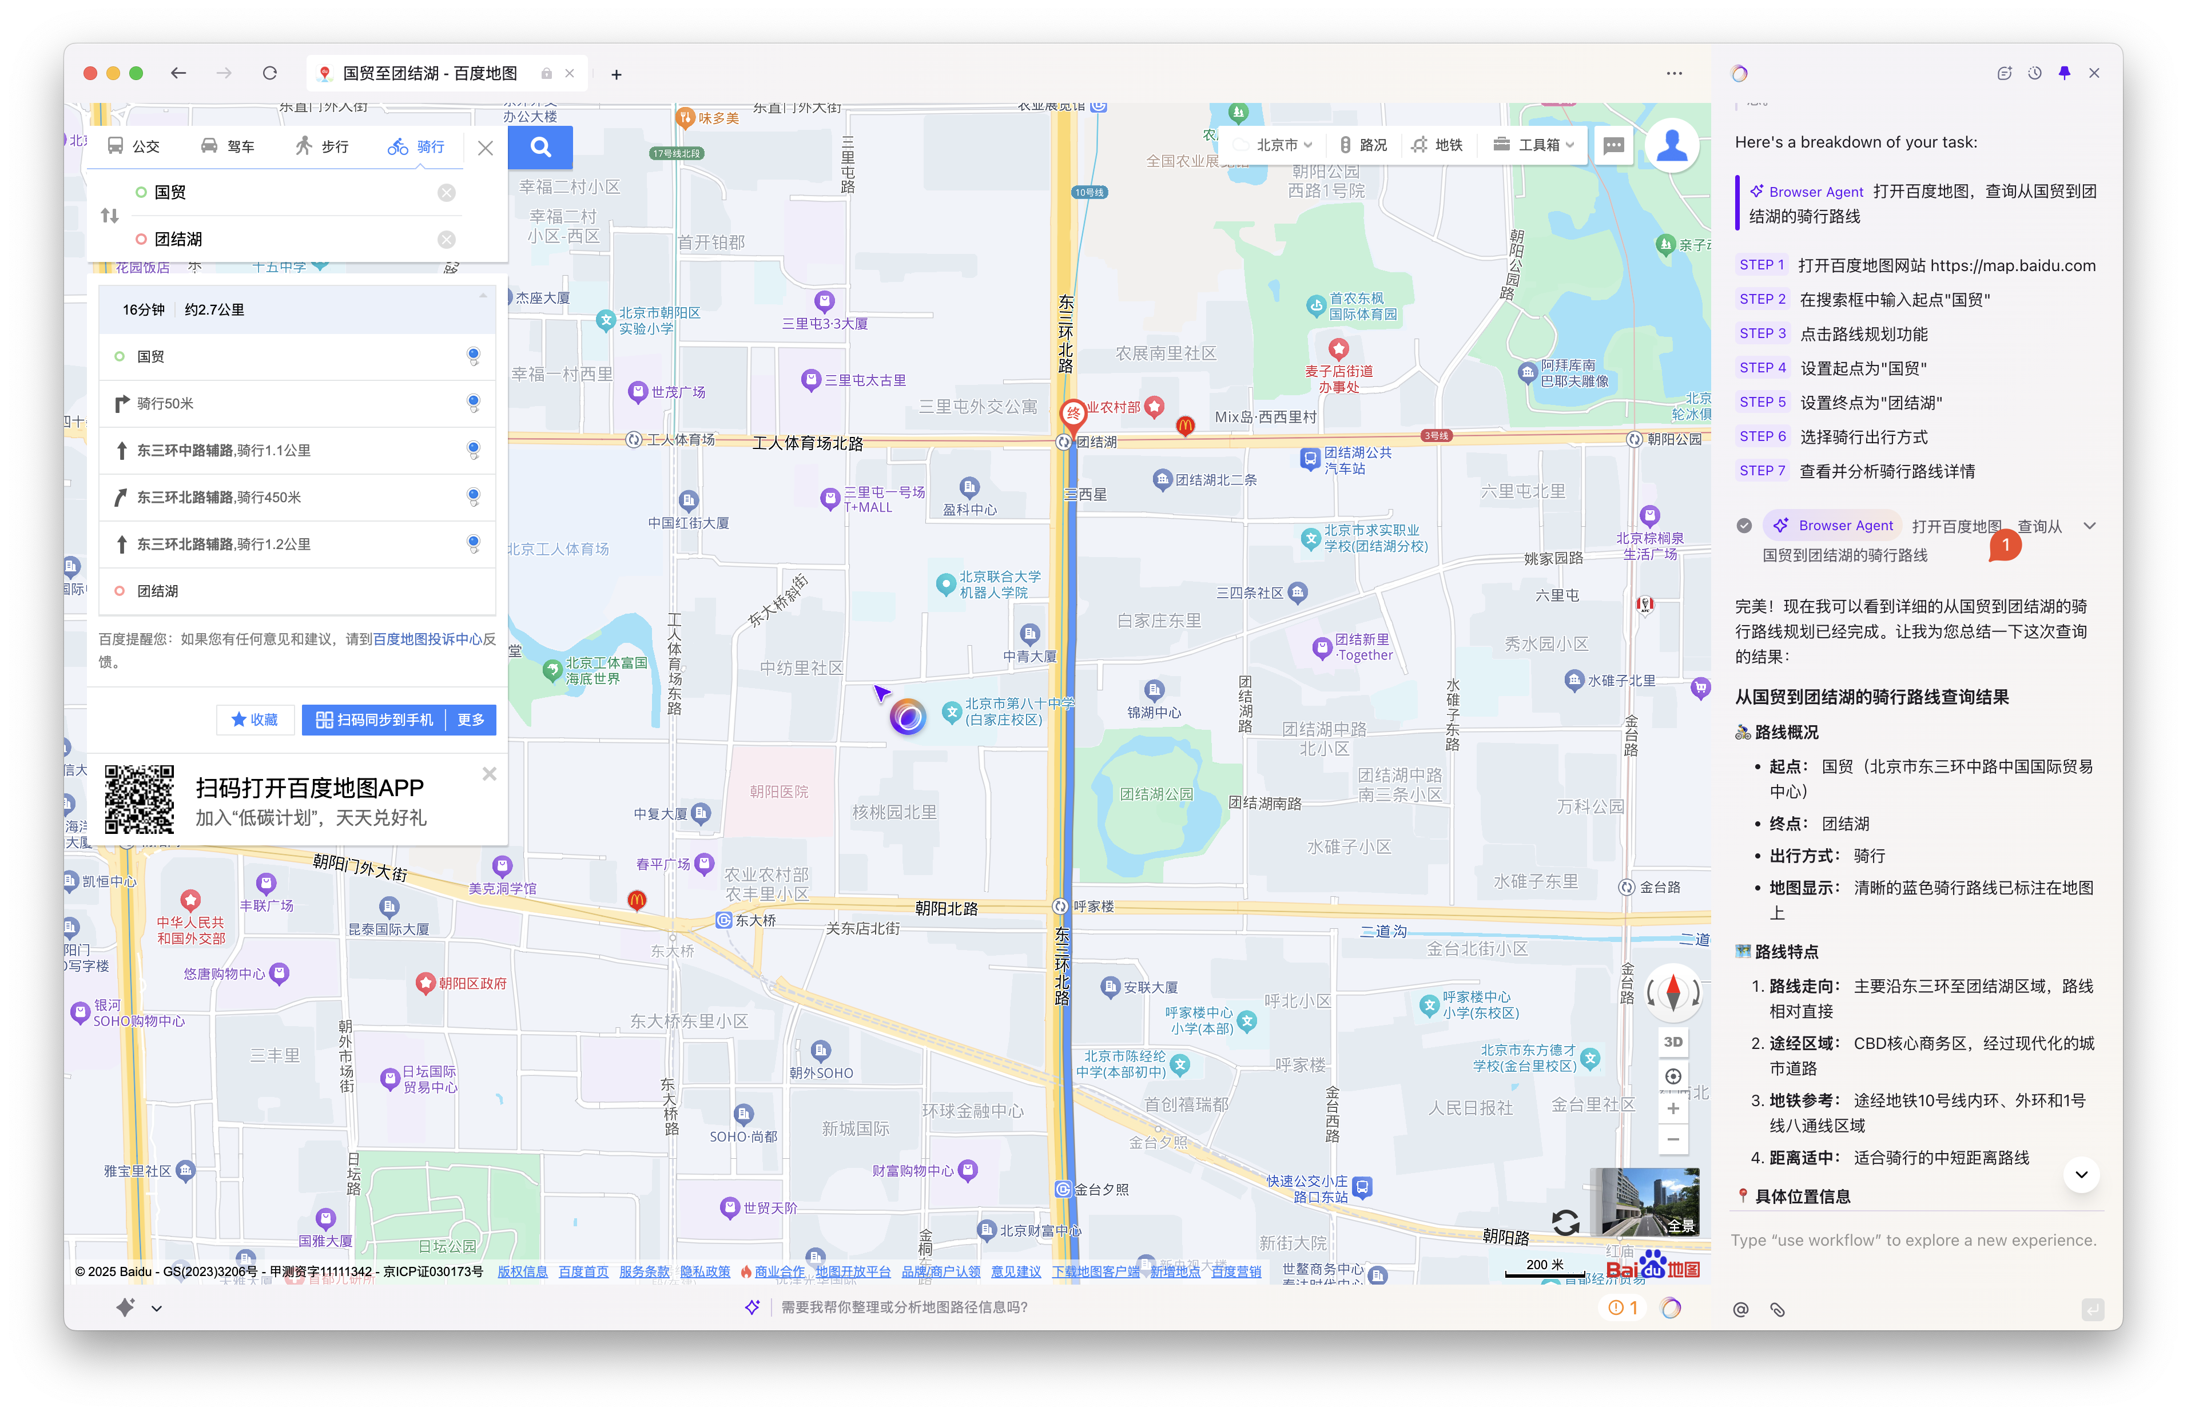Open the 地图开放平台 footer link
Image resolution: width=2187 pixels, height=1415 pixels.
(x=852, y=1271)
